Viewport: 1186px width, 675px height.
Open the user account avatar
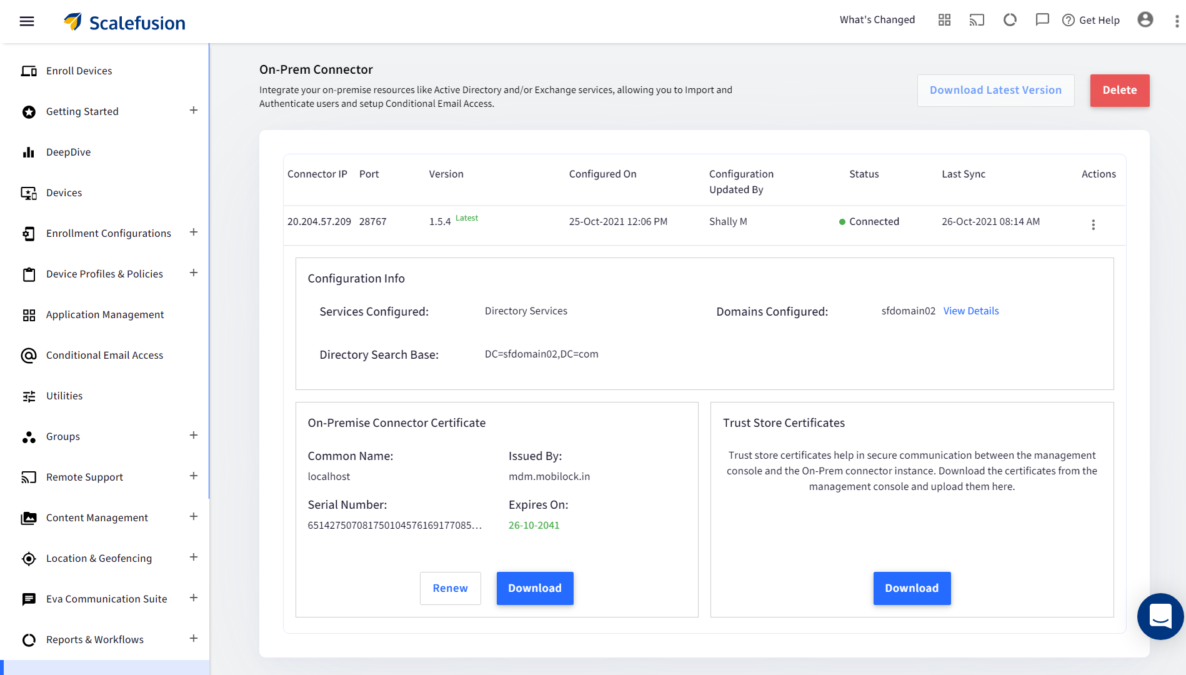tap(1145, 20)
